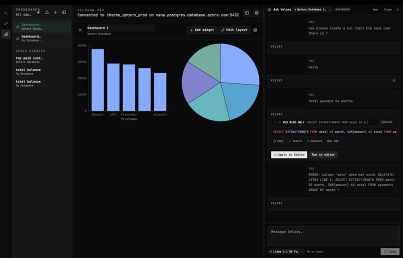Open the Llama 3.1 8B model dropdown

click(286, 251)
